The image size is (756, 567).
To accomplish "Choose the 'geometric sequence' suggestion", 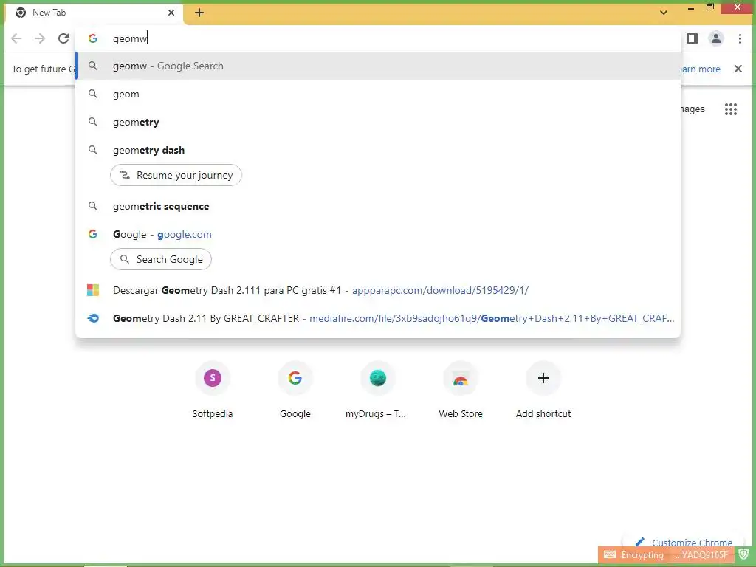I will coord(378,207).
